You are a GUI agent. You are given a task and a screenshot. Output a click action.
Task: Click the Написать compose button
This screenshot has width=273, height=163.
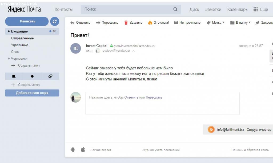[27, 21]
